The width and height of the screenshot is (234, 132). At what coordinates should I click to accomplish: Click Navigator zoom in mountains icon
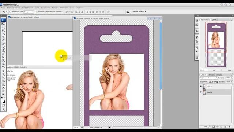(229, 70)
